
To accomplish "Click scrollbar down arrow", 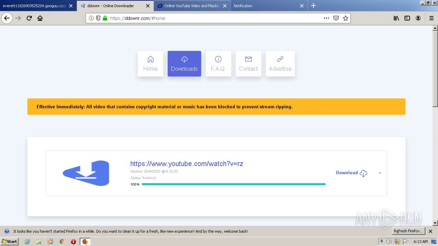I will (x=435, y=223).
